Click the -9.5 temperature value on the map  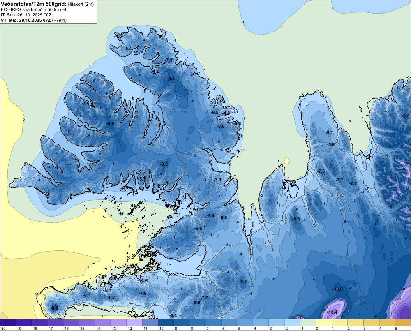pos(55,308)
